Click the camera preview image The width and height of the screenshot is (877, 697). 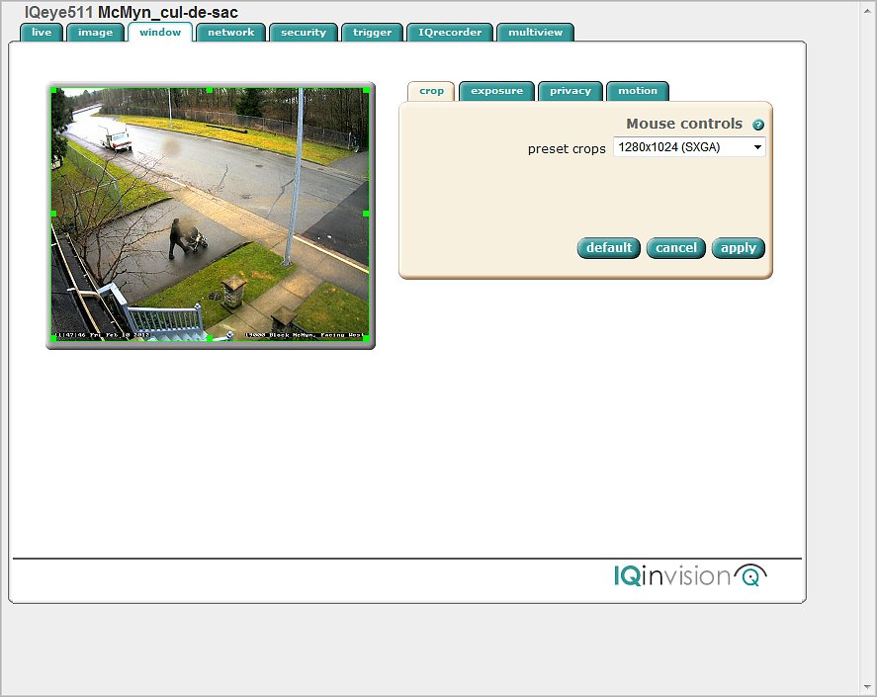[x=210, y=215]
